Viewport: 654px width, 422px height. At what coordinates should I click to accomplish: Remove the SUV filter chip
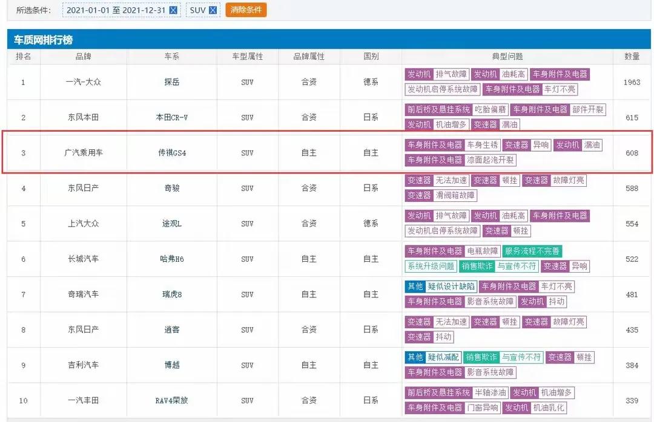[x=213, y=10]
